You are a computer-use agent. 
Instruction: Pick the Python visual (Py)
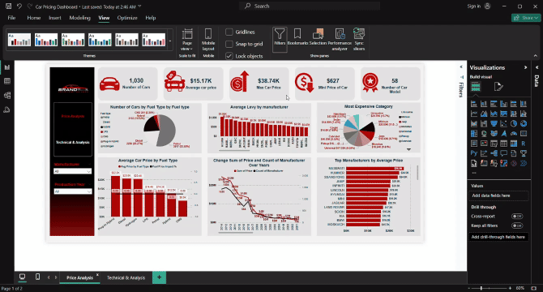[x=474, y=153]
